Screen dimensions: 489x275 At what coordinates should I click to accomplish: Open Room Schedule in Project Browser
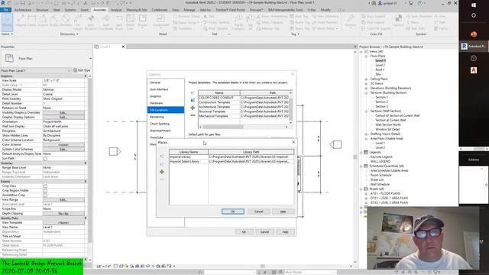click(x=381, y=175)
